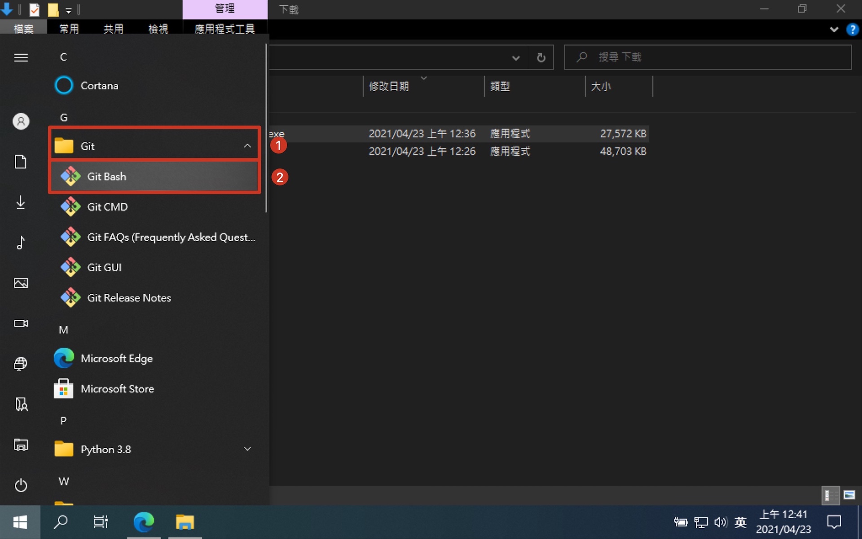This screenshot has width=862, height=539.
Task: Open File Explorer icon in Start sidebar
Action: [x=21, y=445]
